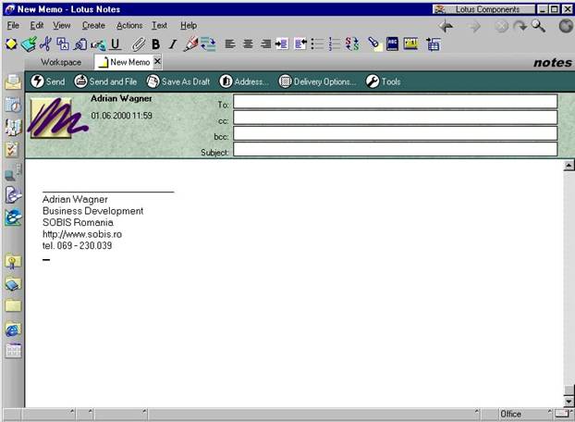Click the search magnifier icon in navigation bar
Image resolution: width=575 pixels, height=422 pixels.
coord(538,26)
